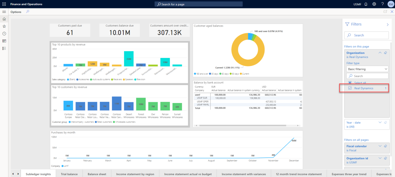The height and width of the screenshot is (177, 395).
Task: Click the notifications bell icon
Action: pos(366,4)
